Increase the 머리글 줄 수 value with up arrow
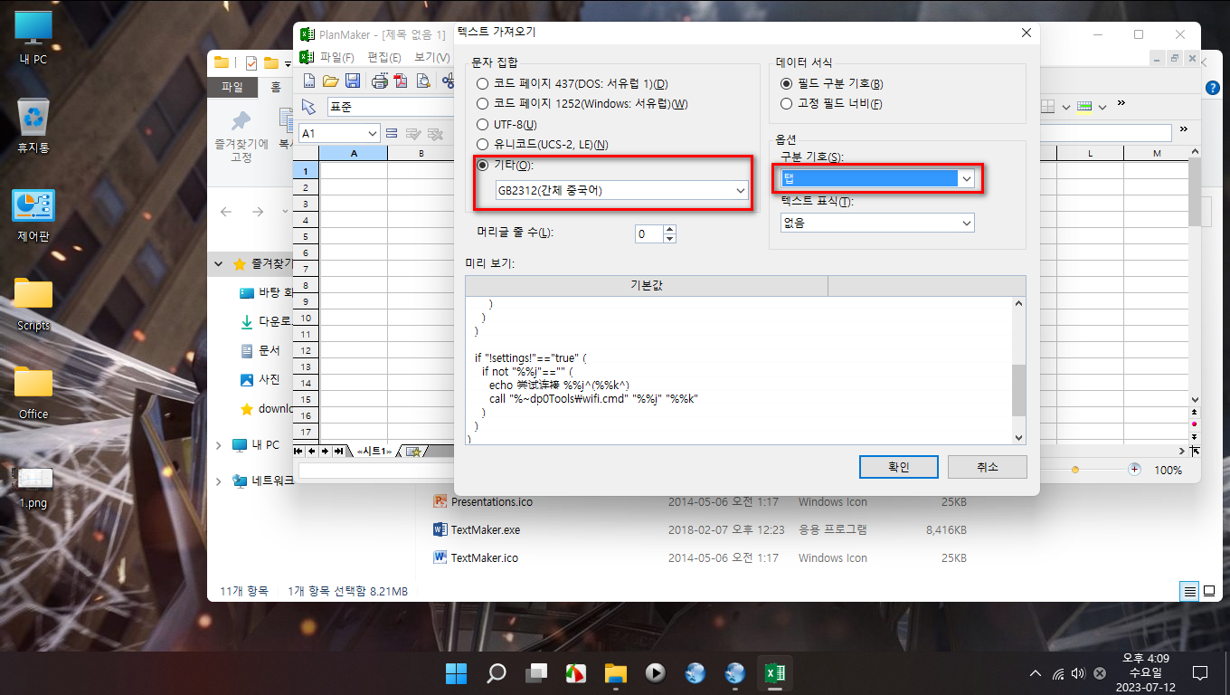This screenshot has height=695, width=1230. click(x=669, y=229)
